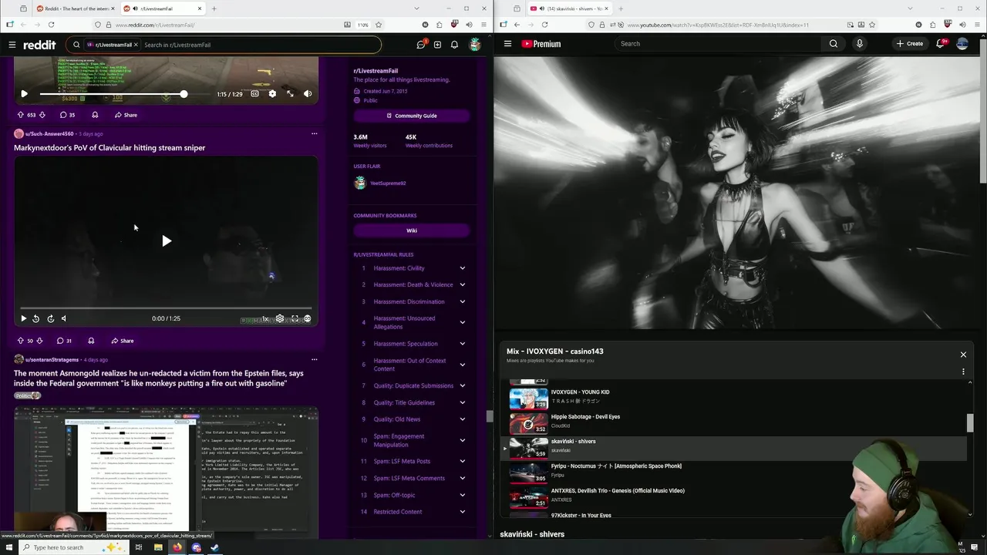This screenshot has height=555, width=987.
Task: Share the 653-point post
Action: 126,115
